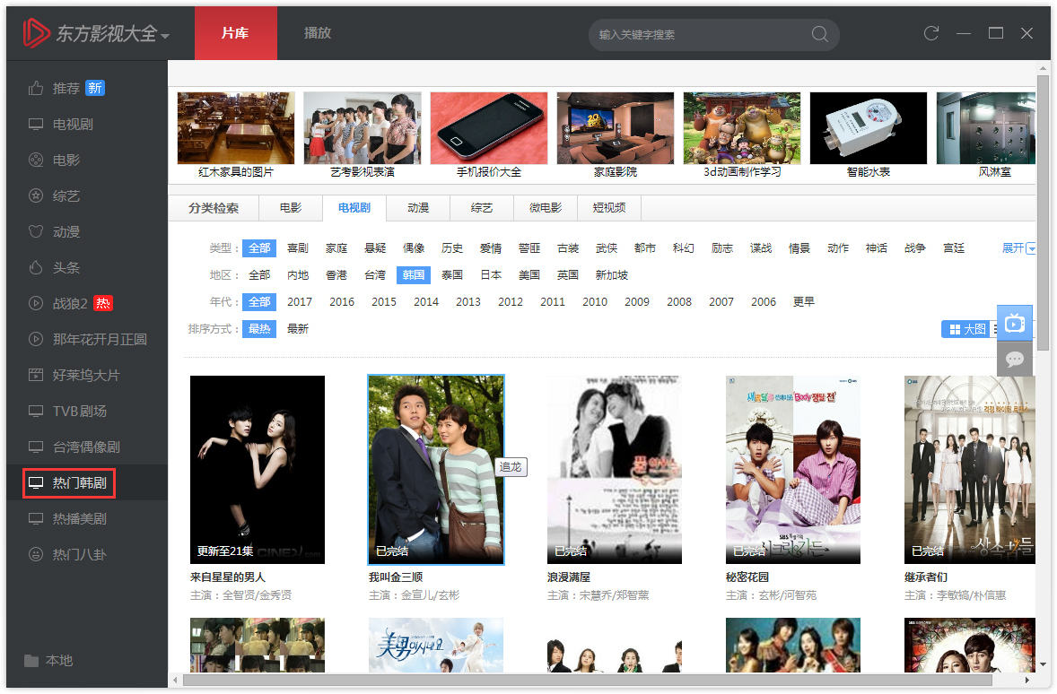1057x694 pixels.
Task: Filter by year 2017
Action: tap(300, 302)
